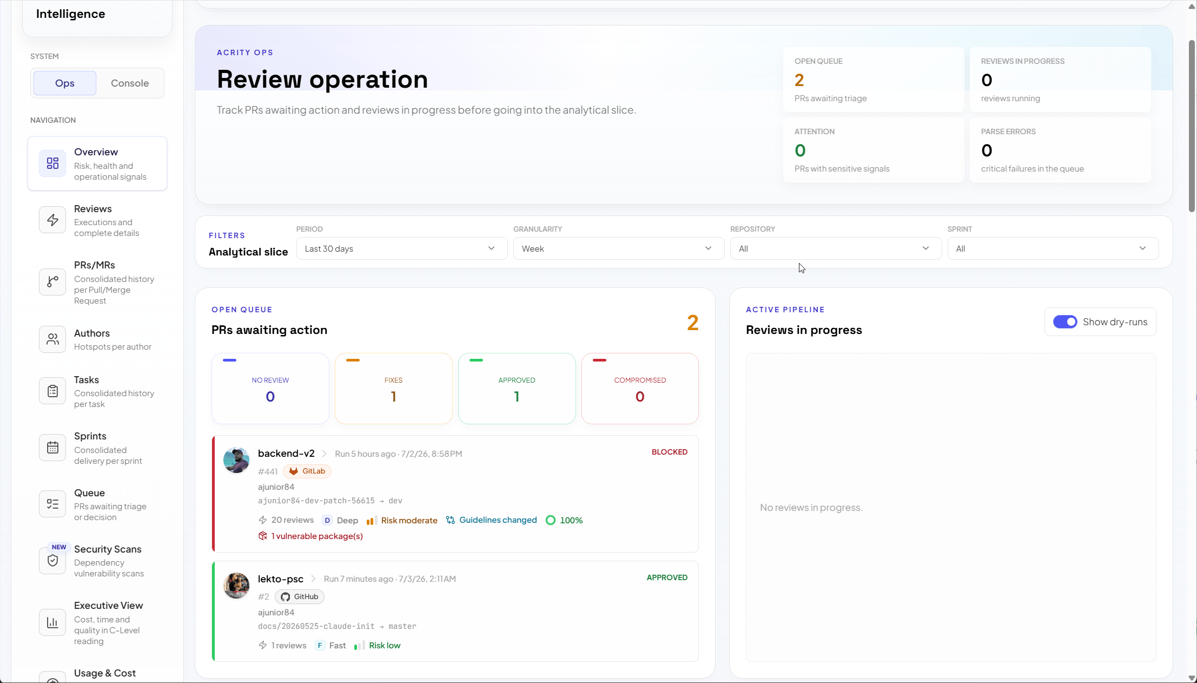Click the Tasks clipboard icon
The height and width of the screenshot is (683, 1197).
point(52,391)
